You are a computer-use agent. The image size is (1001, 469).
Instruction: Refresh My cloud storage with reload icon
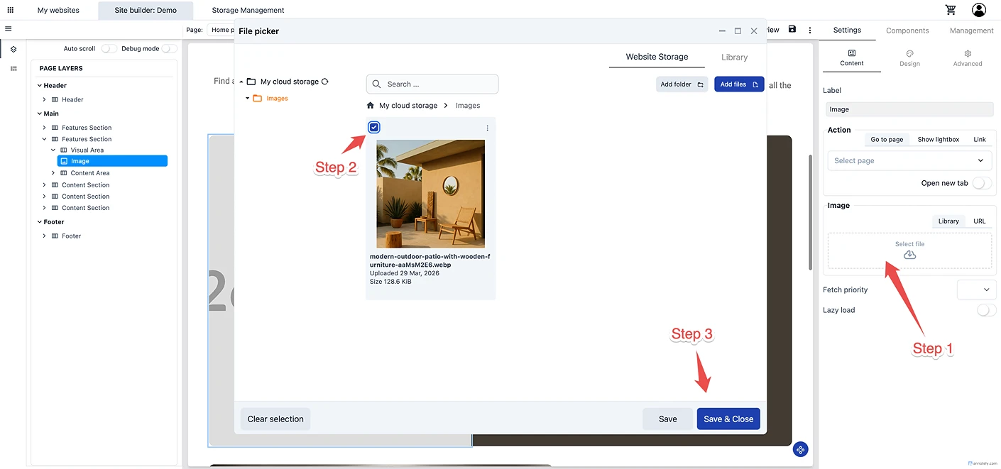tap(325, 82)
